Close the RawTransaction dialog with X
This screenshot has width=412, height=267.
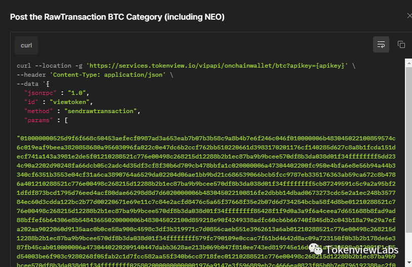409,16
